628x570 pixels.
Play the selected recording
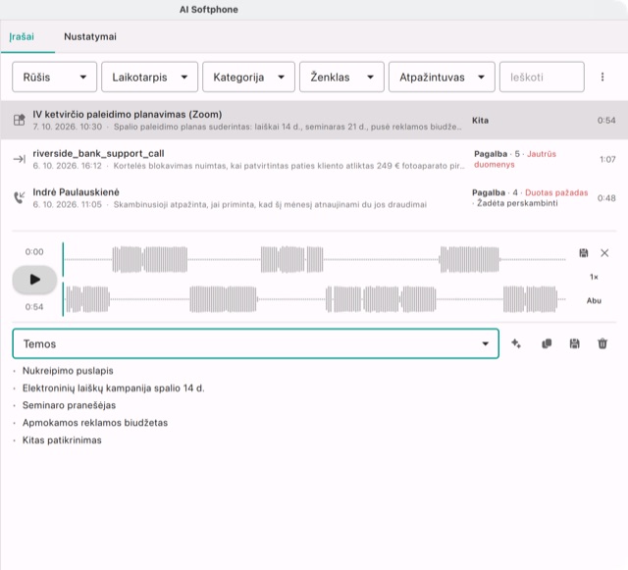[34, 280]
